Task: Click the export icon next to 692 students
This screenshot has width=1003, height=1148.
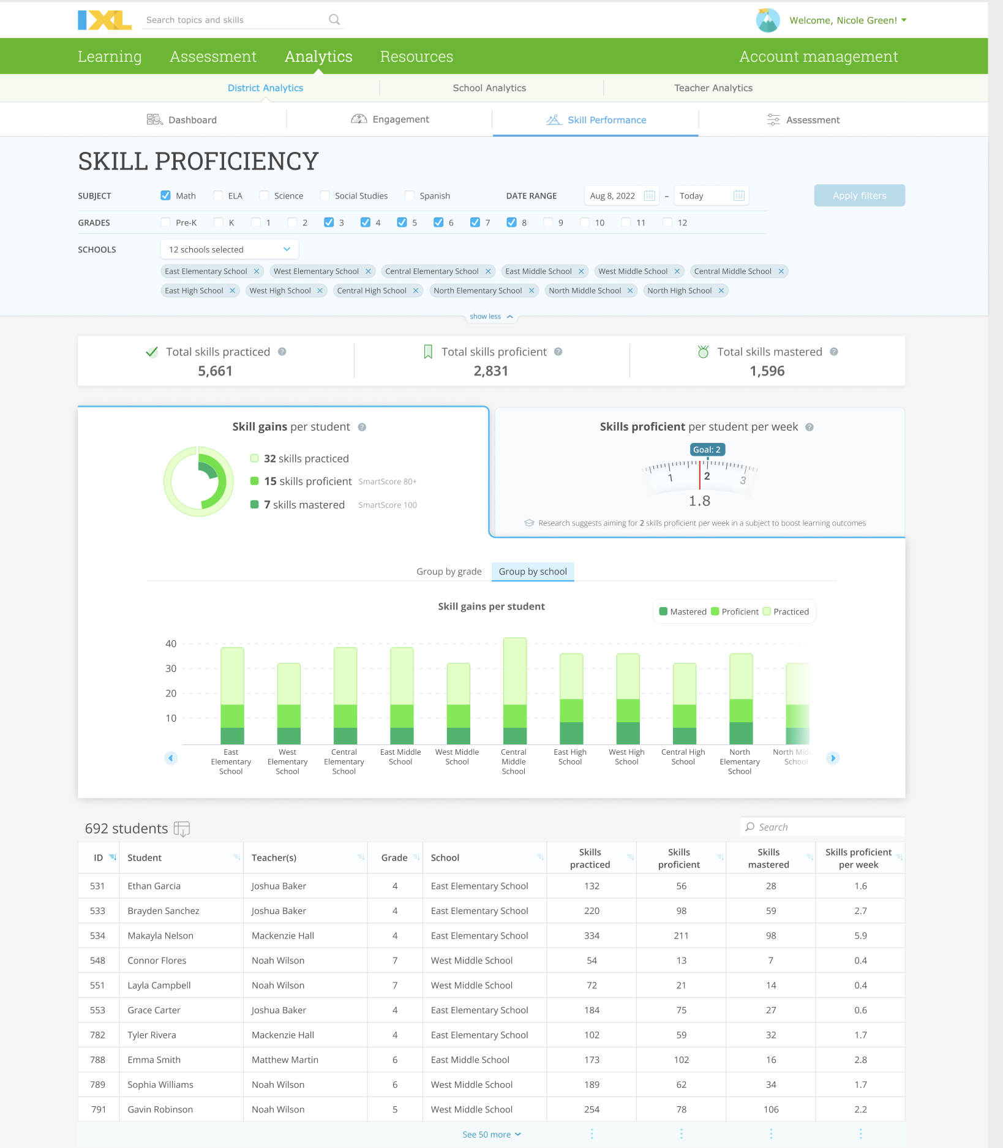Action: pyautogui.click(x=182, y=829)
